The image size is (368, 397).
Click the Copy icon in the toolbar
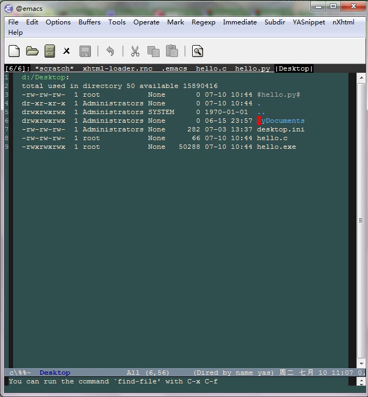click(154, 51)
